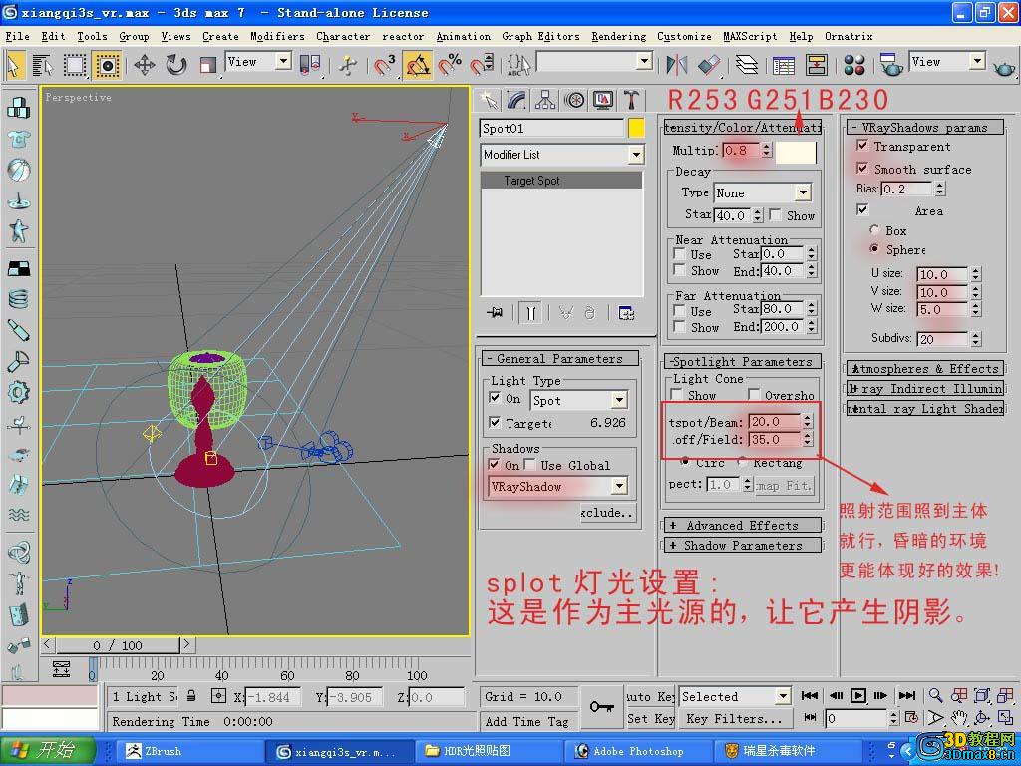Open the Utilities hammer panel tab
Image resolution: width=1021 pixels, height=766 pixels.
click(631, 101)
